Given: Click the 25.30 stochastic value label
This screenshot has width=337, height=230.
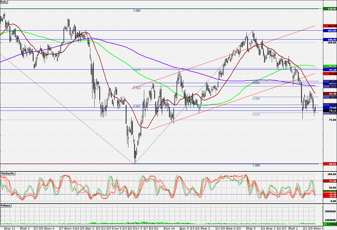Looking at the screenshot, I should coord(330,194).
